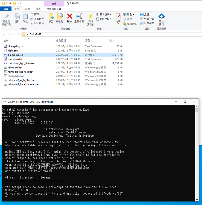The image size is (202, 205).
Task: Click Select none in the ribbon
Action: pos(147,19)
